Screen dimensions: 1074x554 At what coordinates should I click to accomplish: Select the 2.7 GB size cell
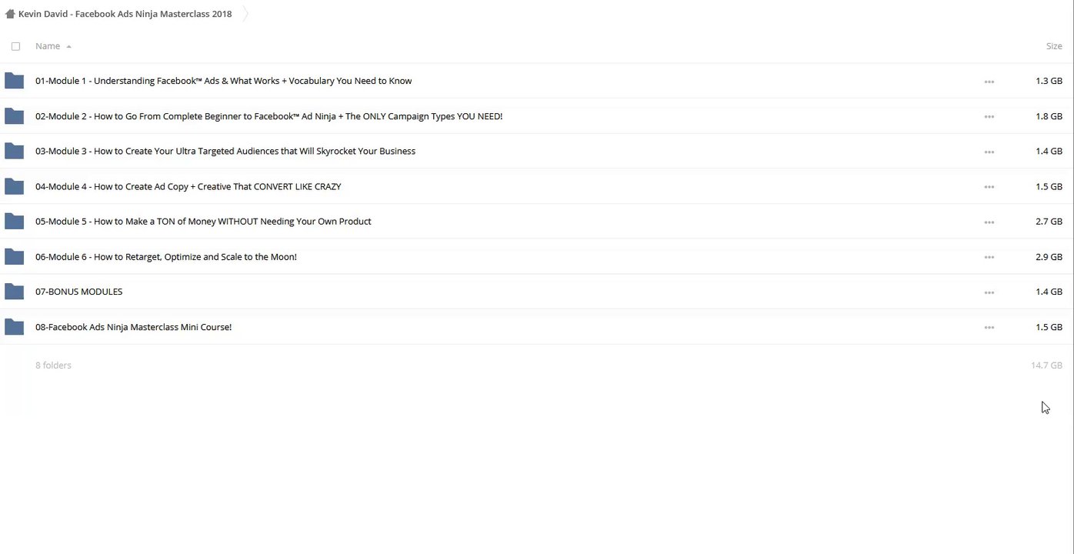click(1048, 222)
